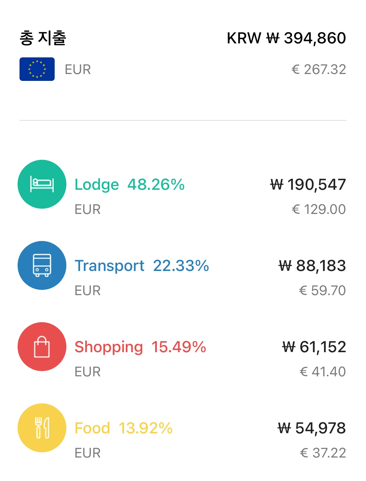Tap the yellow Food utensils icon
Screen dimensions: 366x481
42,428
